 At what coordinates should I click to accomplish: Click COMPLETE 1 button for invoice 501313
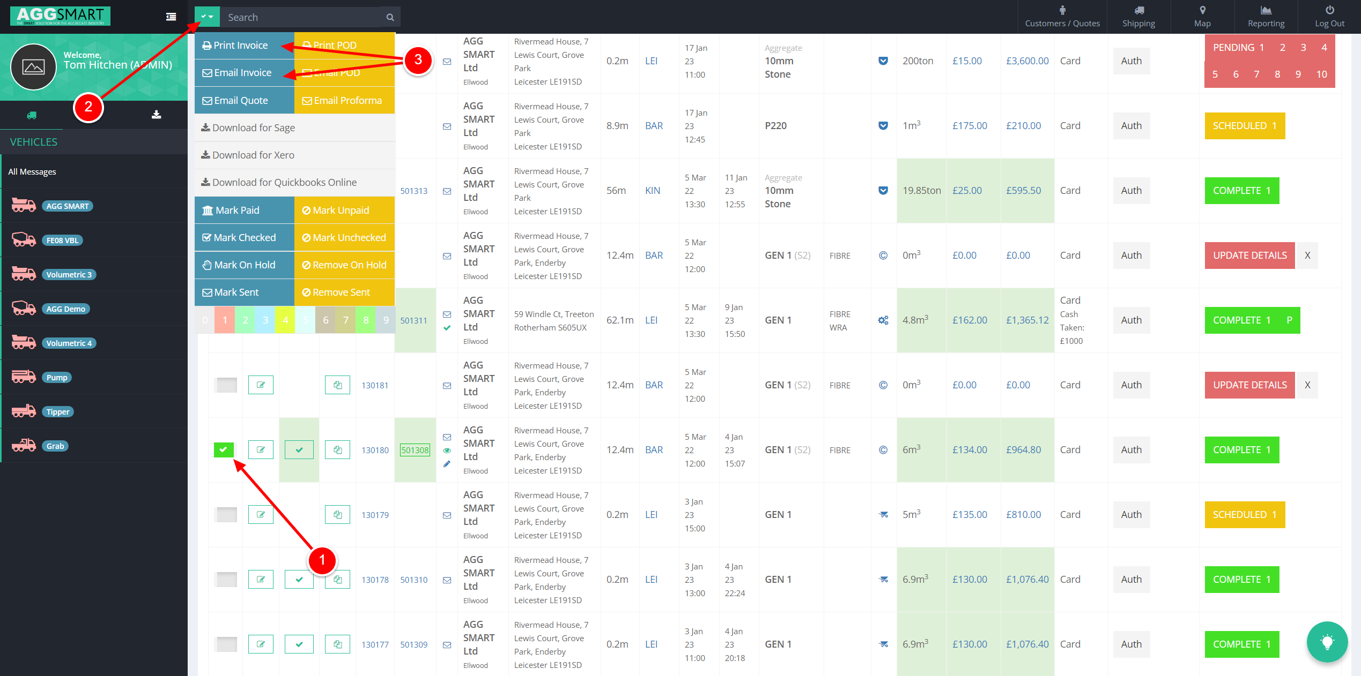pos(1241,190)
